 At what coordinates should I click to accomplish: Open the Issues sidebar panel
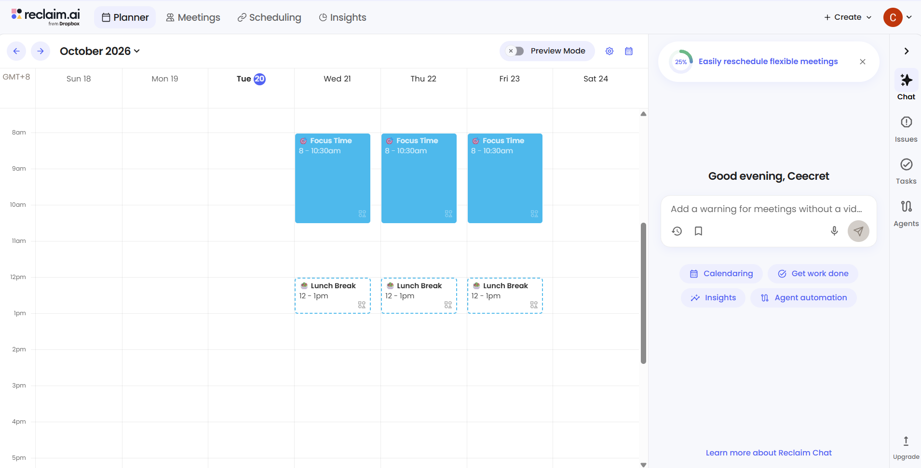click(906, 129)
